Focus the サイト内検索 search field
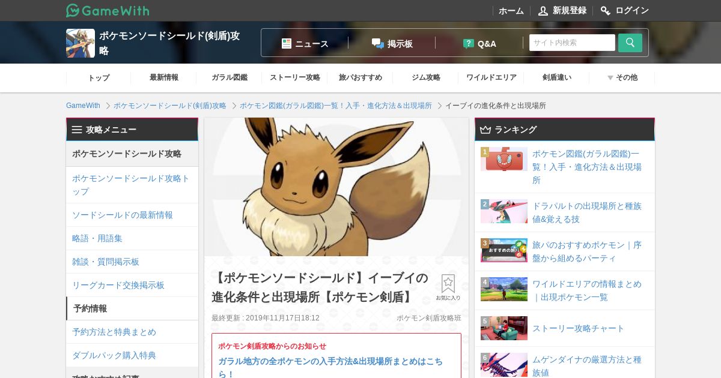This screenshot has height=378, width=721. (x=572, y=43)
